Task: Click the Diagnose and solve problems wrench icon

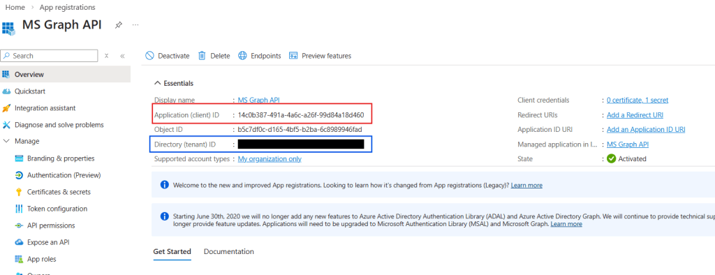Action: click(6, 125)
